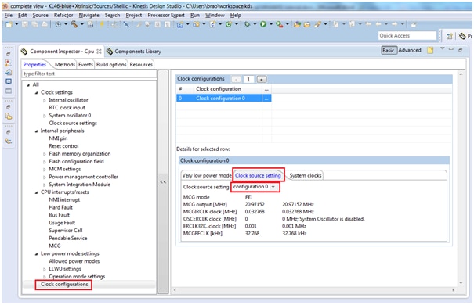The image size is (474, 305).
Task: Switch to Advanced view mode
Action: pos(410,50)
